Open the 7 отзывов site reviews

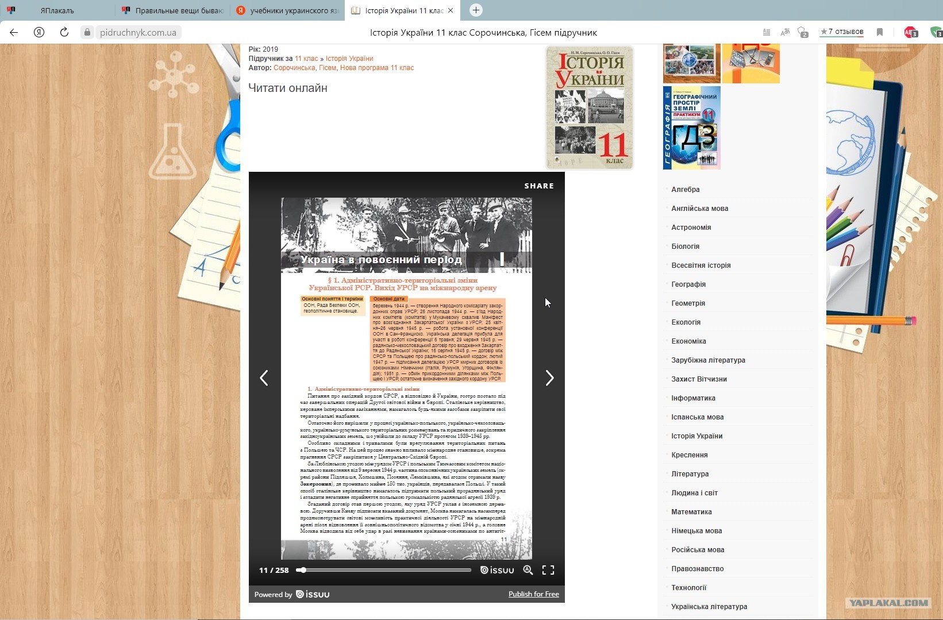coord(842,32)
